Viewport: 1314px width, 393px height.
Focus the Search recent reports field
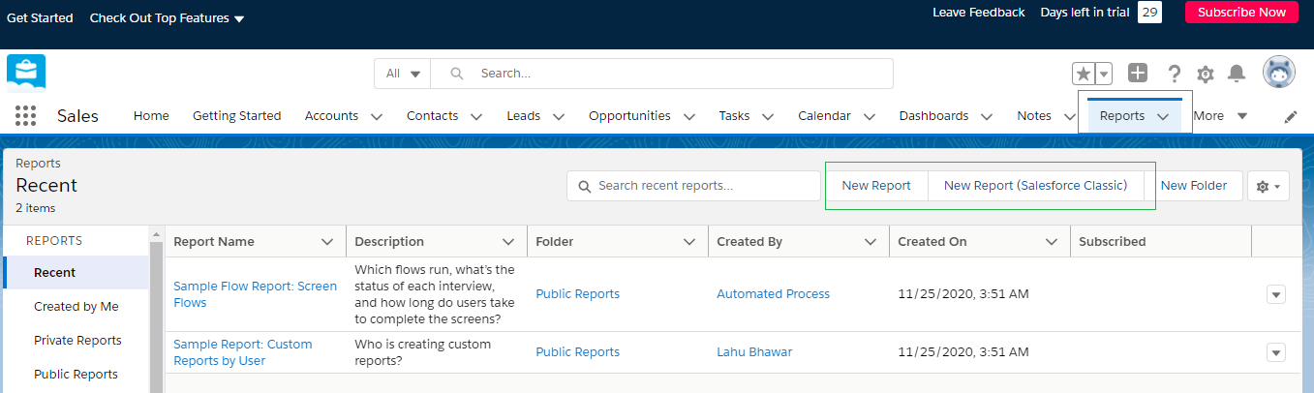(694, 186)
